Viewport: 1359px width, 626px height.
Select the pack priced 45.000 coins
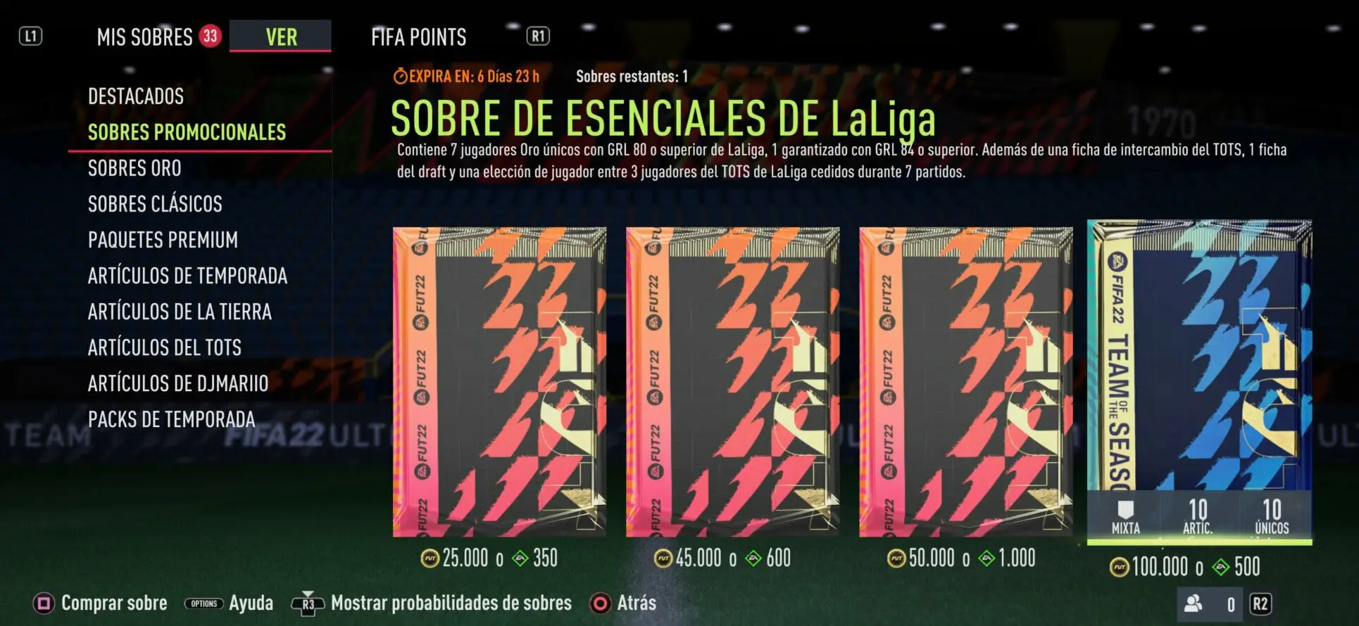(732, 382)
